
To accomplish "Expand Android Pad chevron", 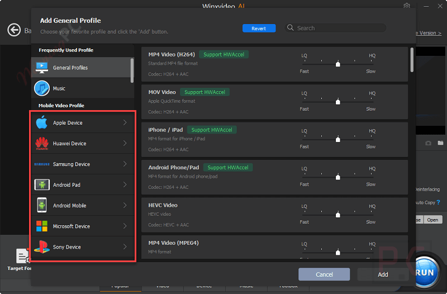I will [125, 185].
